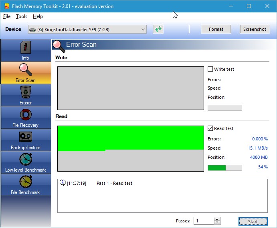Click the app icon in title bar
Screen dimensions: 277x228
tap(7, 6)
